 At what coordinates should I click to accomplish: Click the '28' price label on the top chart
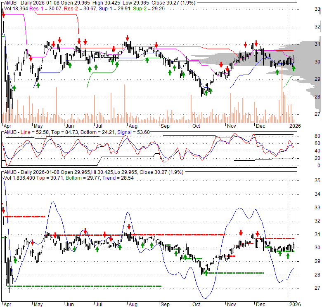click(317, 96)
